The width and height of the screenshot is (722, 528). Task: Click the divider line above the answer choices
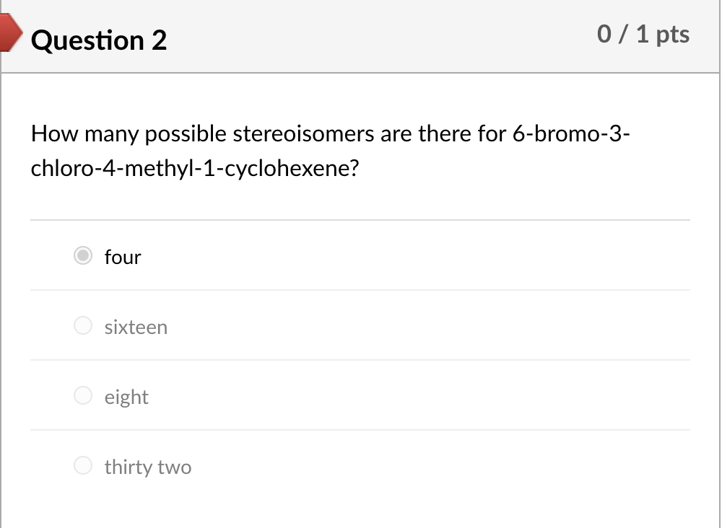tap(361, 220)
